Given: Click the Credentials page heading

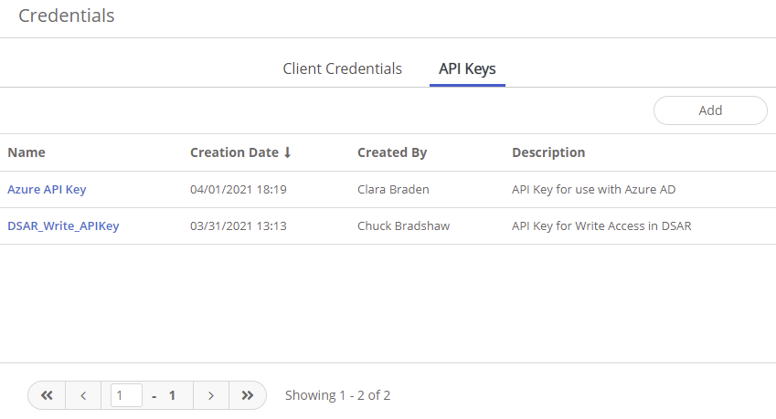Looking at the screenshot, I should point(67,16).
